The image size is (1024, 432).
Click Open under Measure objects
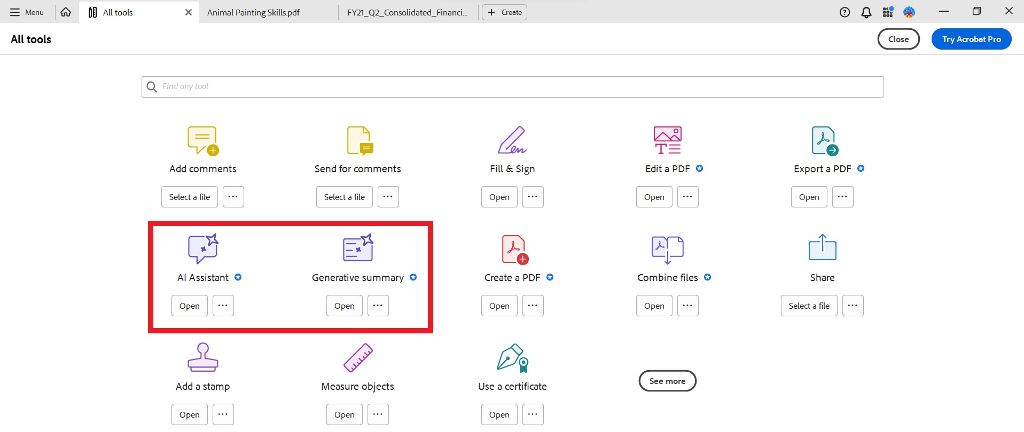pyautogui.click(x=345, y=414)
